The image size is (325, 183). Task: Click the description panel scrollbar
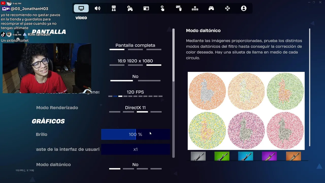(x=310, y=87)
